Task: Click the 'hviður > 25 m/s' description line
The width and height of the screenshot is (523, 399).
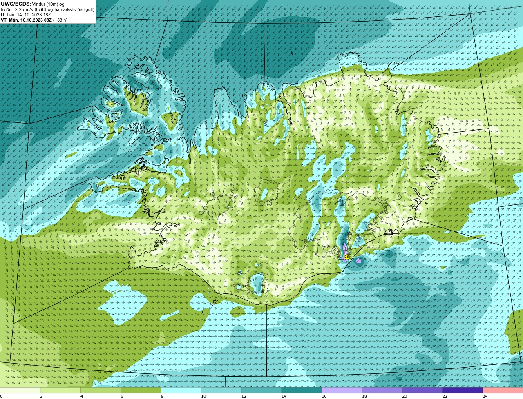Action: tap(47, 9)
